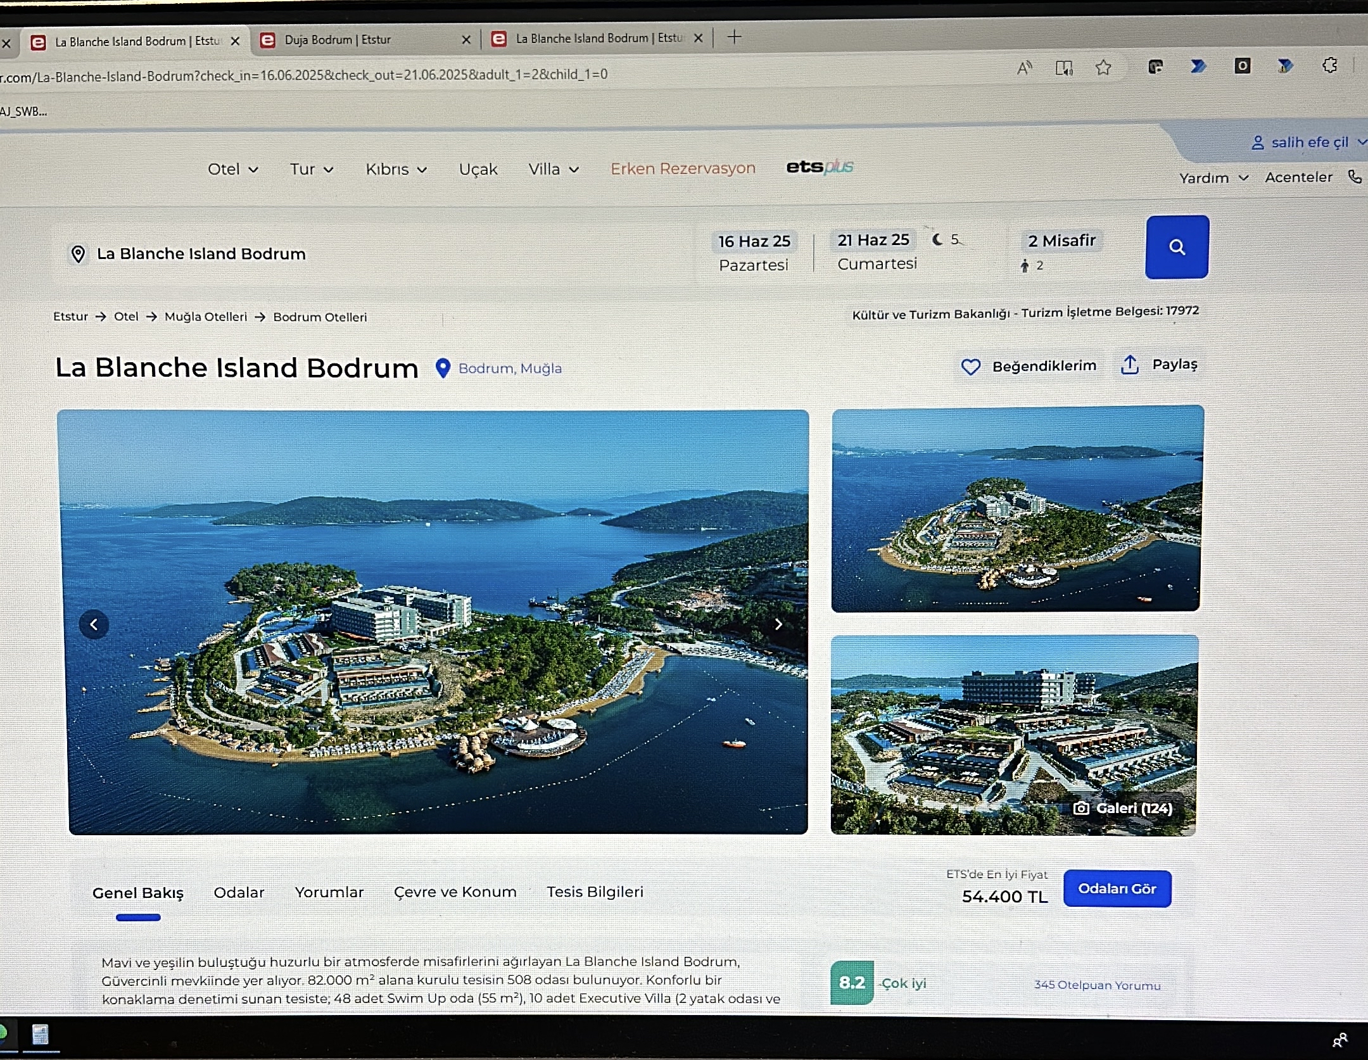
Task: Expand the Tur dropdown menu
Action: pyautogui.click(x=312, y=169)
